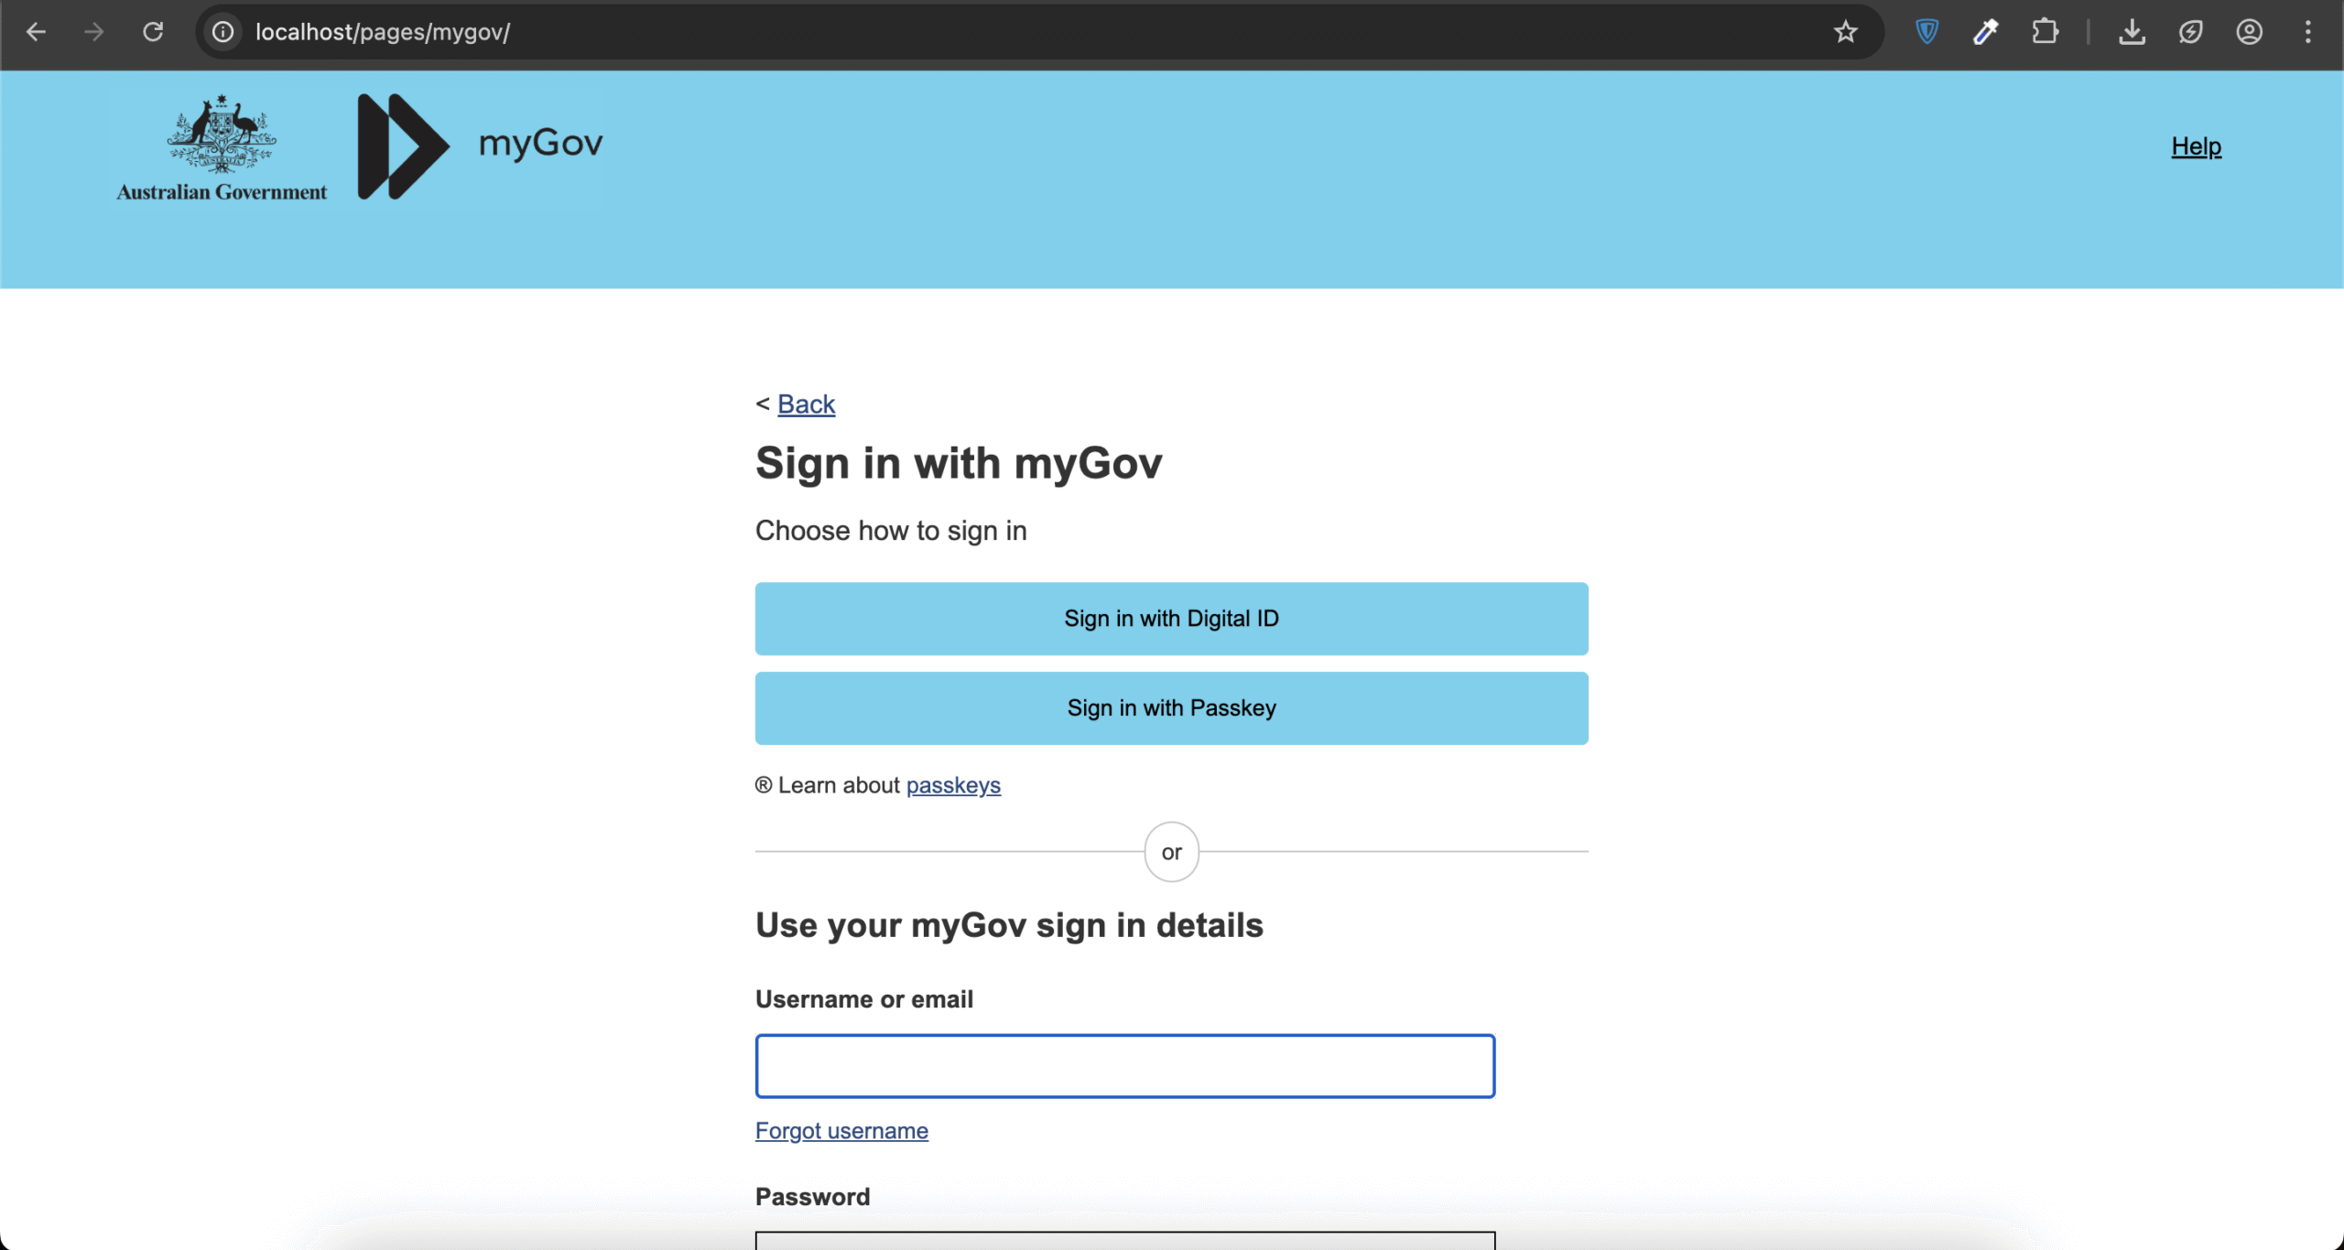Click the myGov wordmark in the header
This screenshot has height=1250, width=2344.
[540, 144]
